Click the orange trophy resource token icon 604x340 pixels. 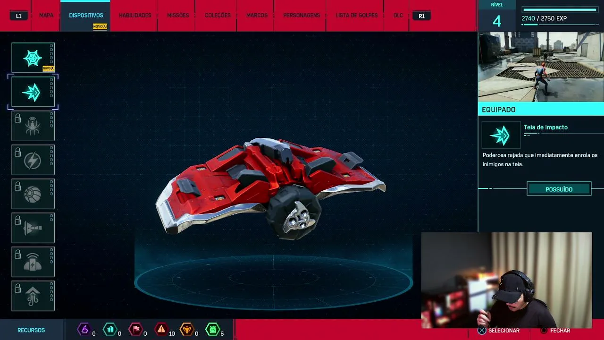[x=187, y=329]
